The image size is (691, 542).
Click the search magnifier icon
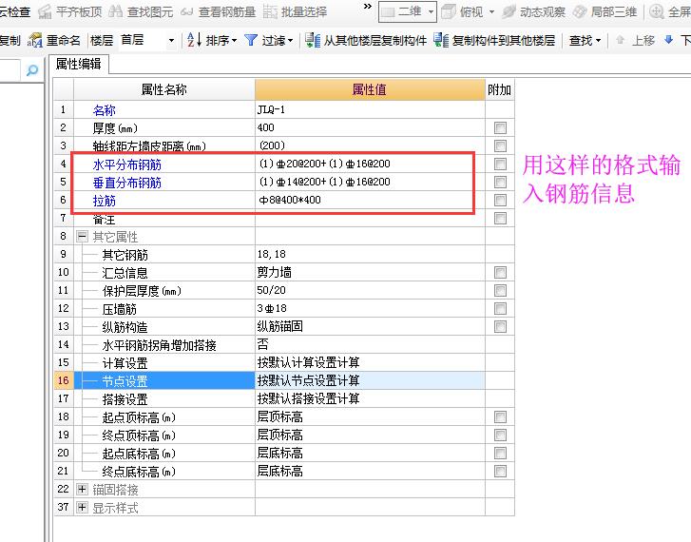pyautogui.click(x=32, y=69)
